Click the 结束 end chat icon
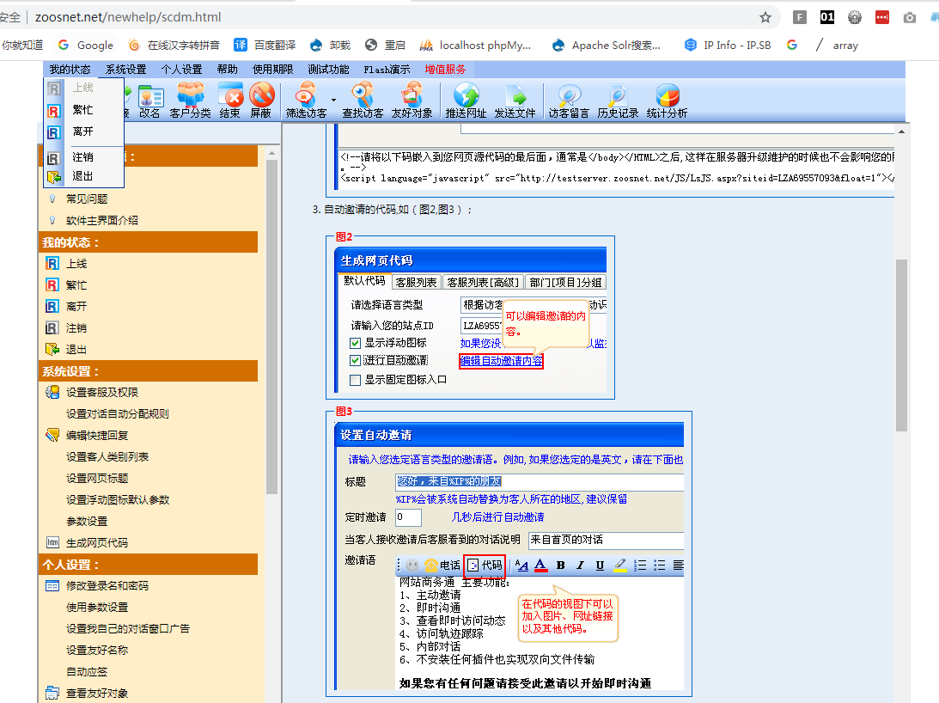The image size is (939, 703). point(230,101)
